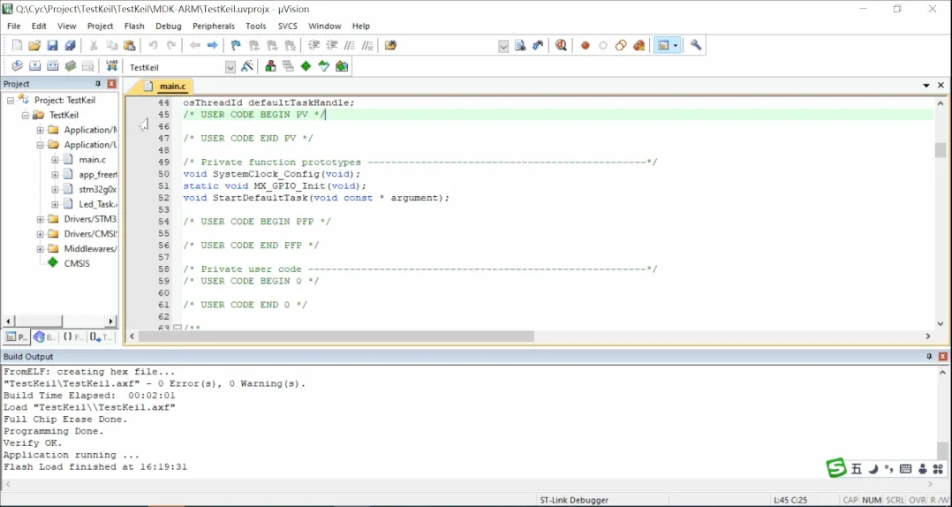
Task: Switch to the Books panel tab
Action: 44,337
